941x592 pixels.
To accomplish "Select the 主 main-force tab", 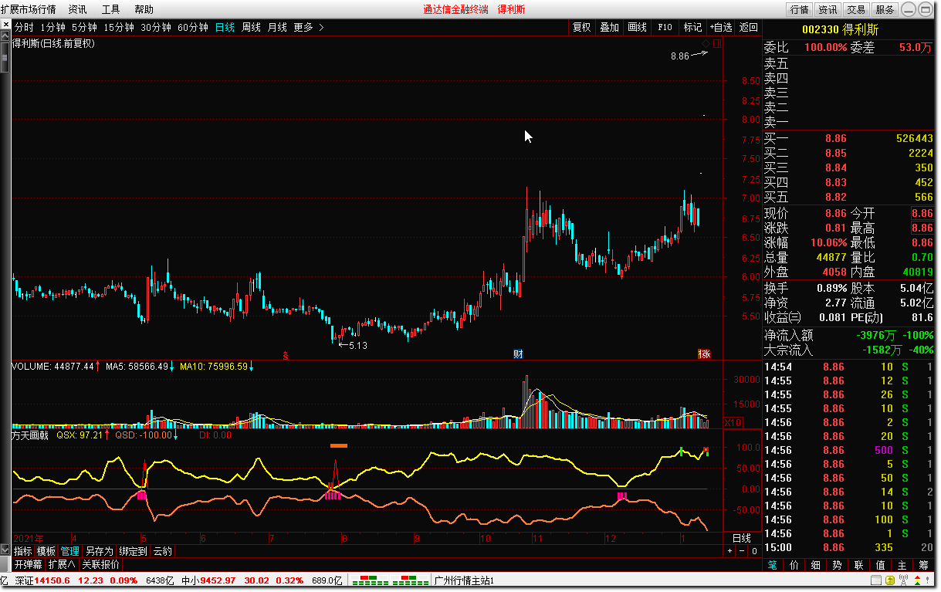I will click(x=902, y=565).
